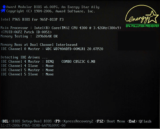Click the IDE Channel 5 Master entry
The width and height of the screenshot is (160, 129).
tap(27, 70)
